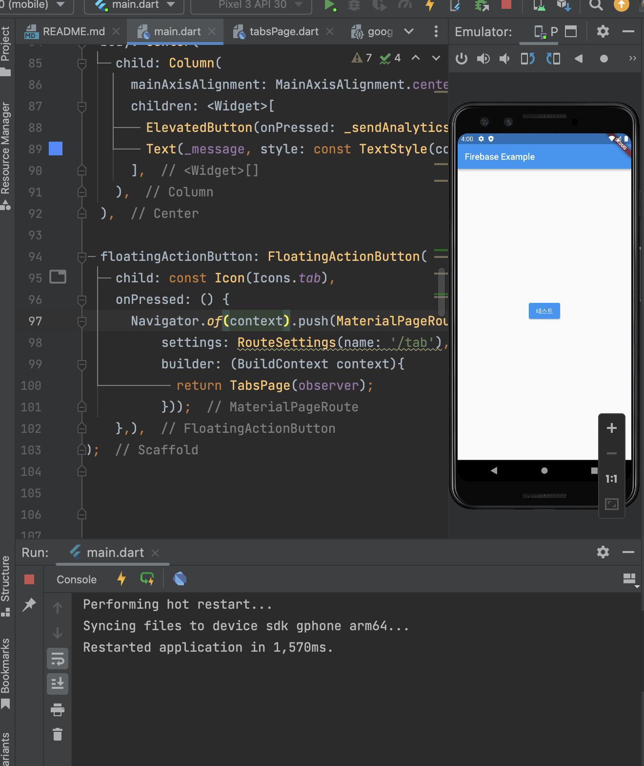Screen dimensions: 644x766
Task: Print console output icon
Action: point(58,709)
